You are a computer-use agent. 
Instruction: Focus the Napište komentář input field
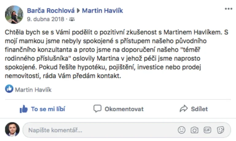coord(98,130)
